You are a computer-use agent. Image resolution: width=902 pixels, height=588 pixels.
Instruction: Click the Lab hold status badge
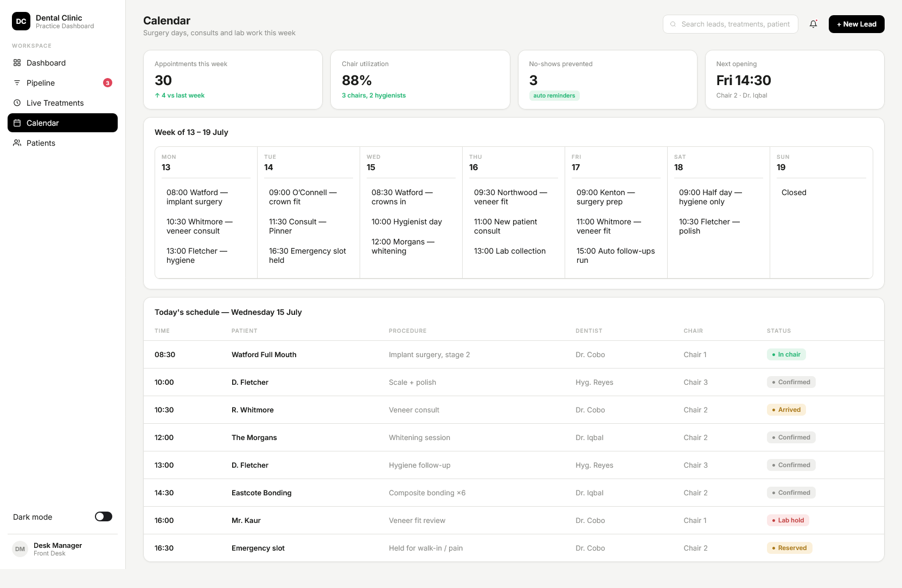[x=788, y=520]
